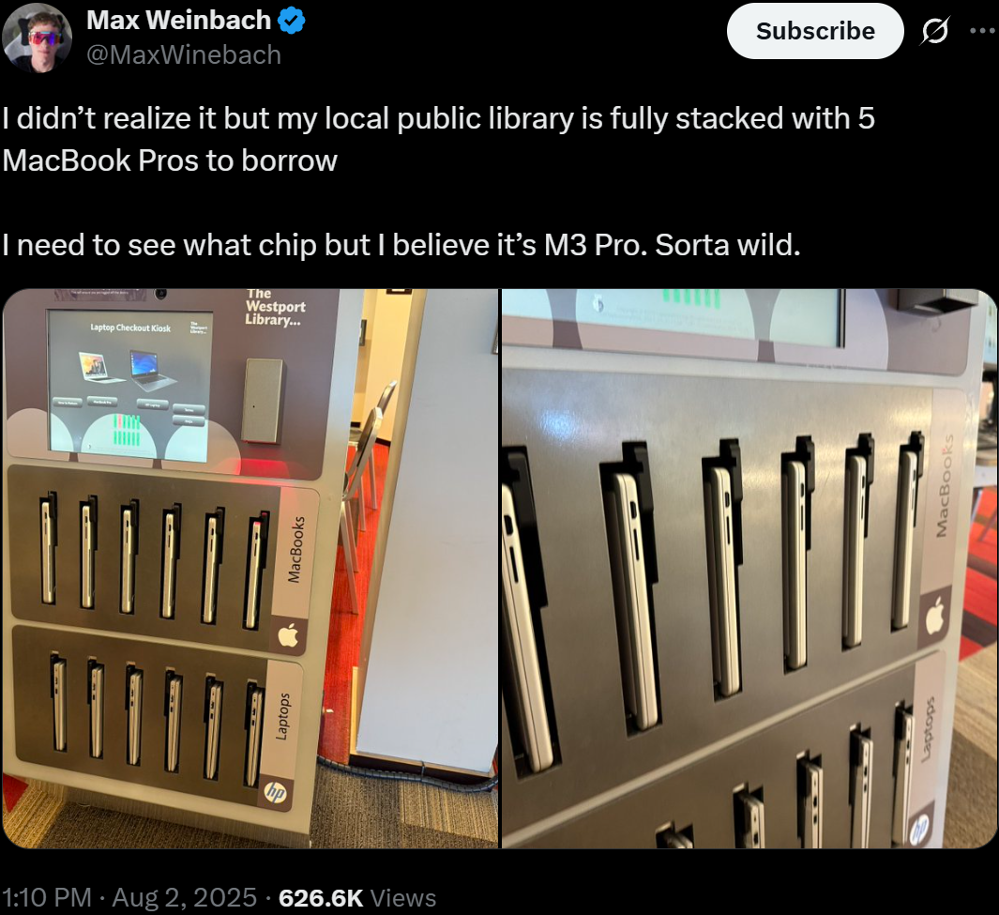Click The Westport Library sign

[275, 307]
